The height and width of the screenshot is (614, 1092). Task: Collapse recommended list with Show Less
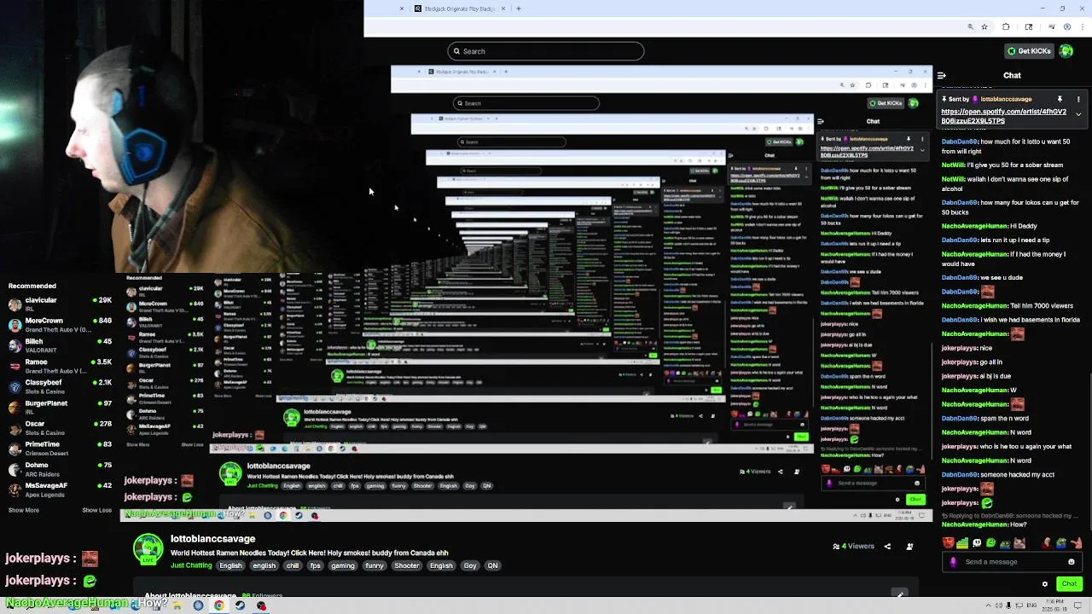[x=96, y=510]
